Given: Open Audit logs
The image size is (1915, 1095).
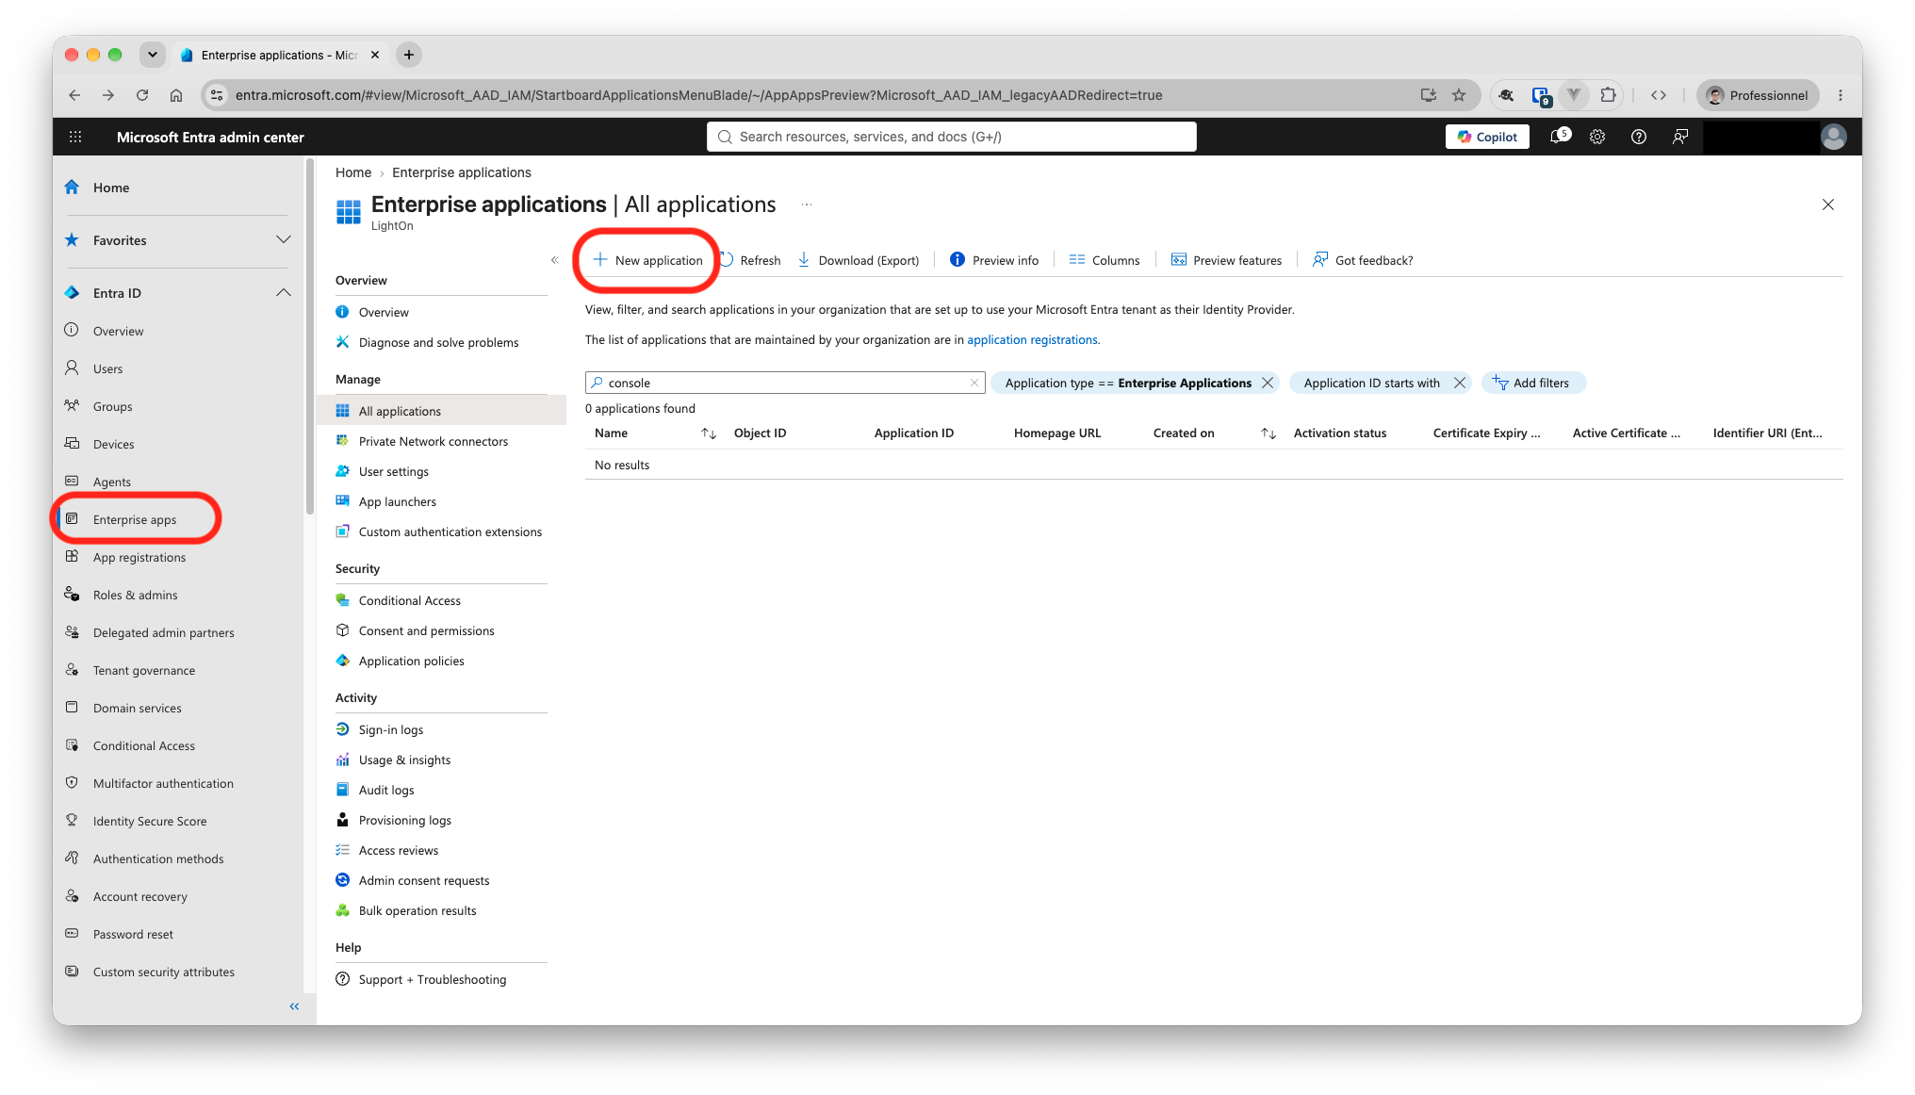Looking at the screenshot, I should [x=385, y=790].
